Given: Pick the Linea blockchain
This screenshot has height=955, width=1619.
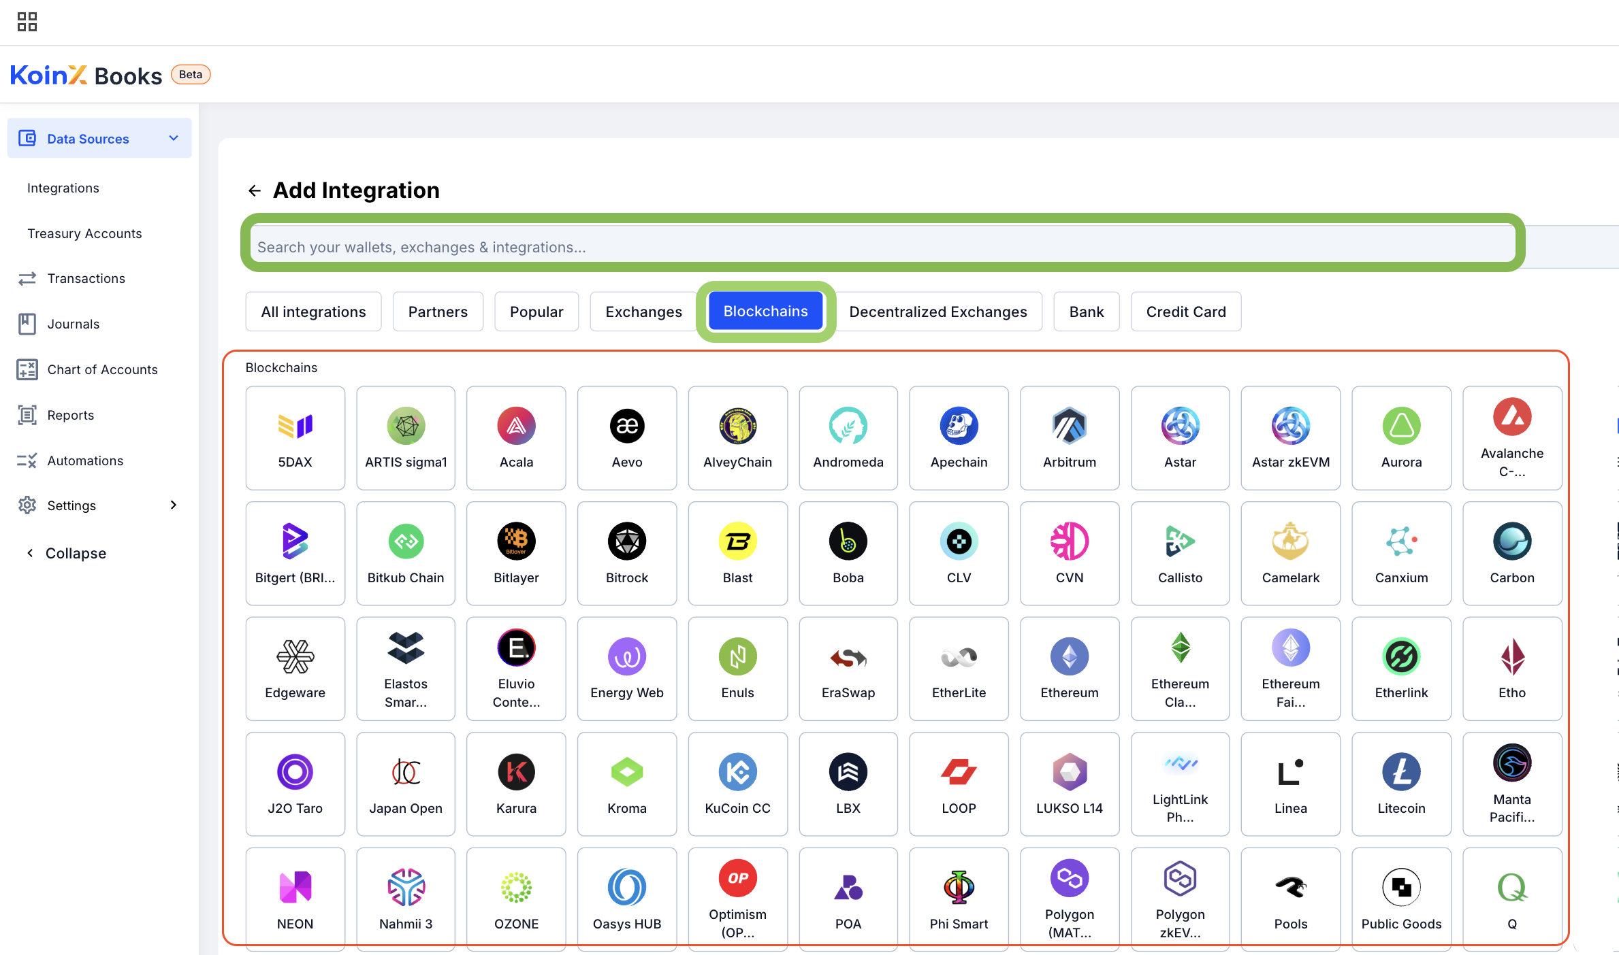Looking at the screenshot, I should coord(1291,784).
